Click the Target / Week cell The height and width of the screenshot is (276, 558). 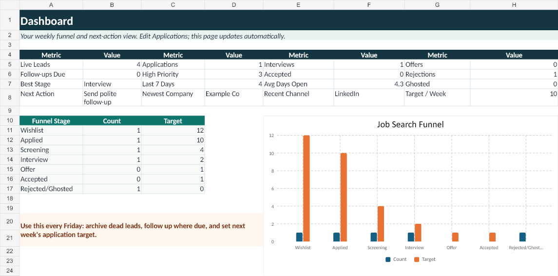(437, 97)
